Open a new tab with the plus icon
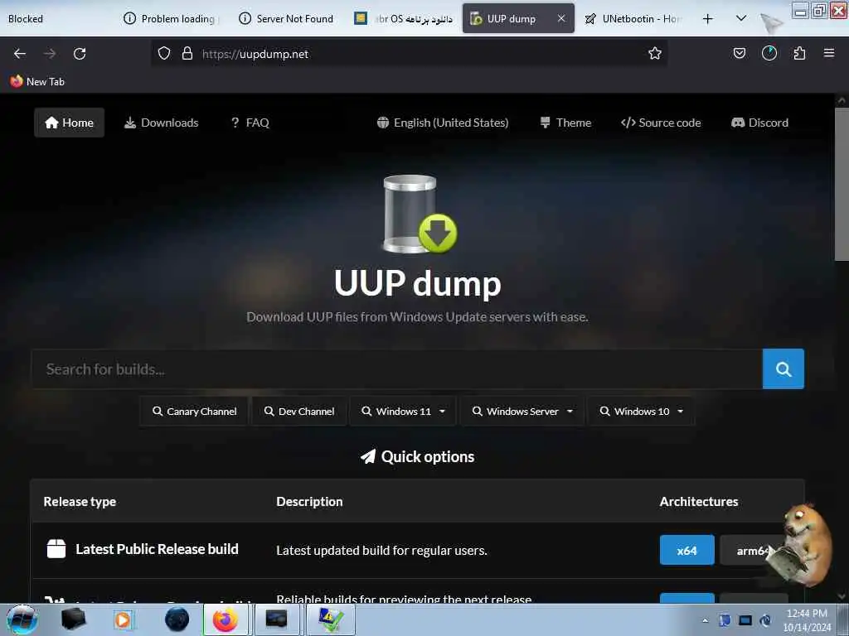849x636 pixels. (x=707, y=19)
